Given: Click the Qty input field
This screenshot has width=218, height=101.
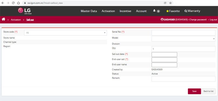Looking at the screenshot, I should coord(183,49).
